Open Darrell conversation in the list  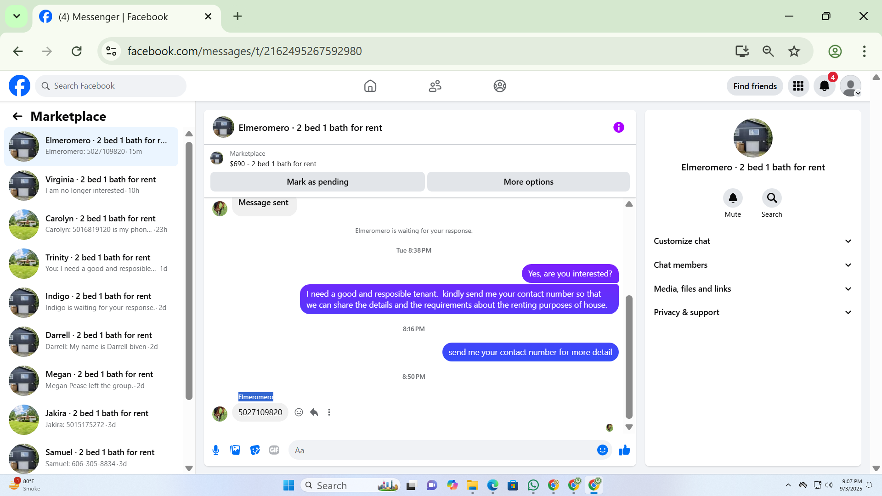point(91,341)
